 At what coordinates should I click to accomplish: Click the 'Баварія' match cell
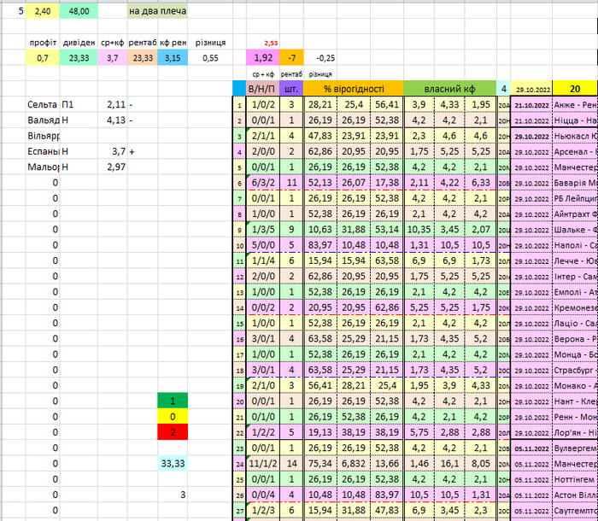[575, 183]
